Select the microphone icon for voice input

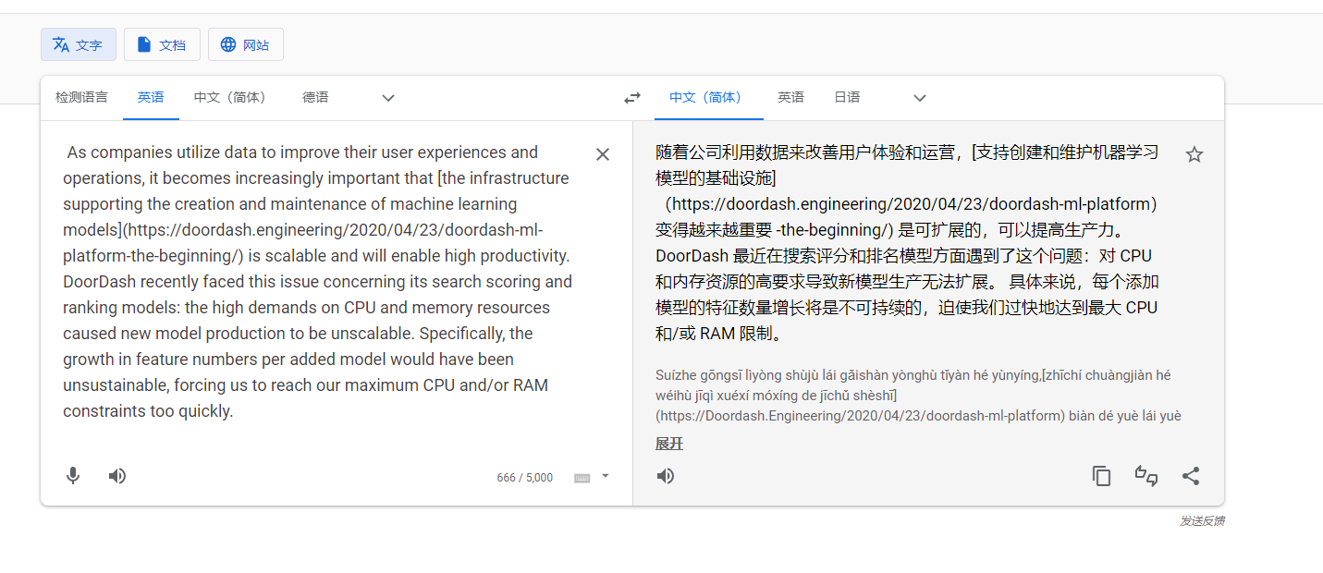click(72, 475)
